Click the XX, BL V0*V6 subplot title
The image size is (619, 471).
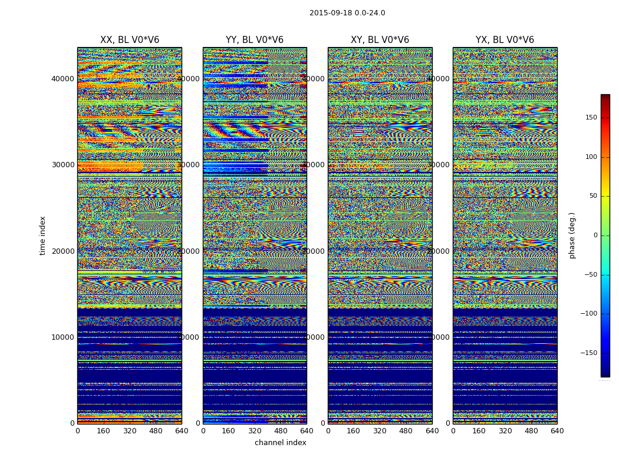point(130,40)
